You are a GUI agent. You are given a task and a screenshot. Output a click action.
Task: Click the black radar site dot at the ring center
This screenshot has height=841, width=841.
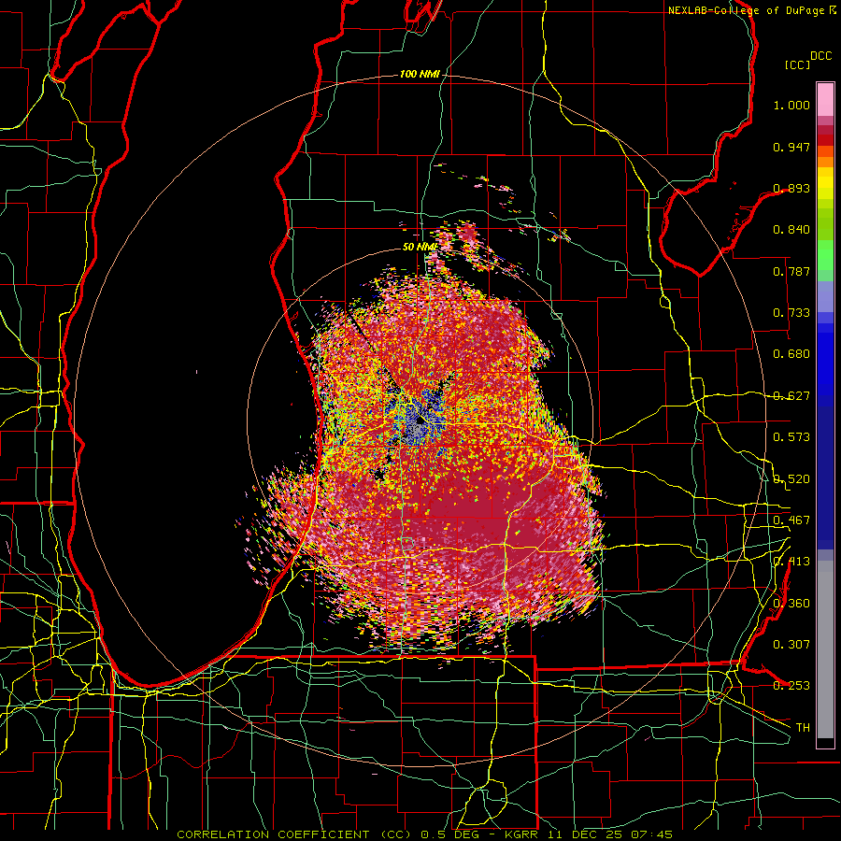click(420, 420)
